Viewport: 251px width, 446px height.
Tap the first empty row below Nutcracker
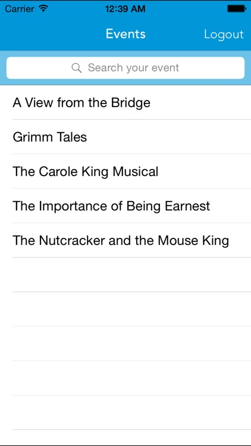point(125,275)
